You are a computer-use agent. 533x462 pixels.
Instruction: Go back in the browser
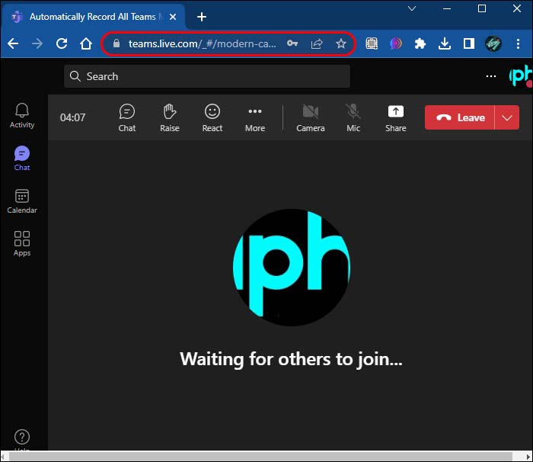13,43
